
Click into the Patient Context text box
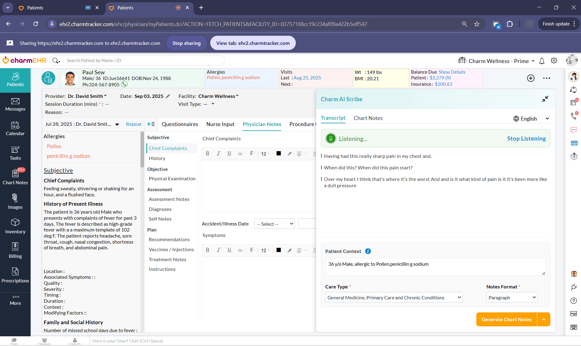click(x=435, y=267)
